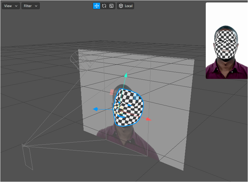Click the blue left-pointing gizmo arrowhead
Screen dimensions: 248x182
click(x=96, y=109)
